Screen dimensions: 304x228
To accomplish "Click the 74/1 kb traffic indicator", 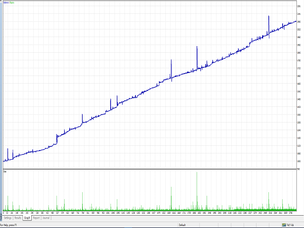I will 290,225.
